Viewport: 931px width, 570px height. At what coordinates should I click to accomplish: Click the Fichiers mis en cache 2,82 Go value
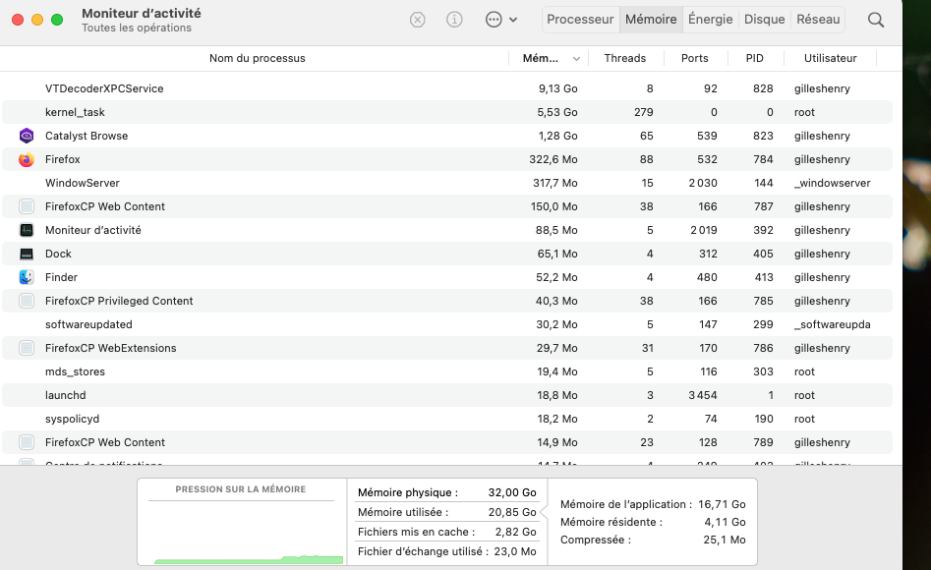click(516, 532)
